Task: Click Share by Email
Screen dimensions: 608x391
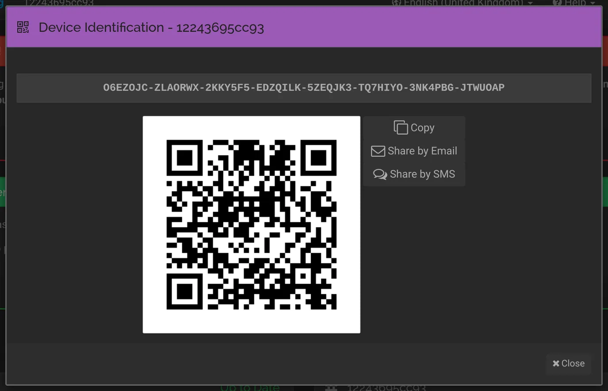Action: [x=414, y=151]
